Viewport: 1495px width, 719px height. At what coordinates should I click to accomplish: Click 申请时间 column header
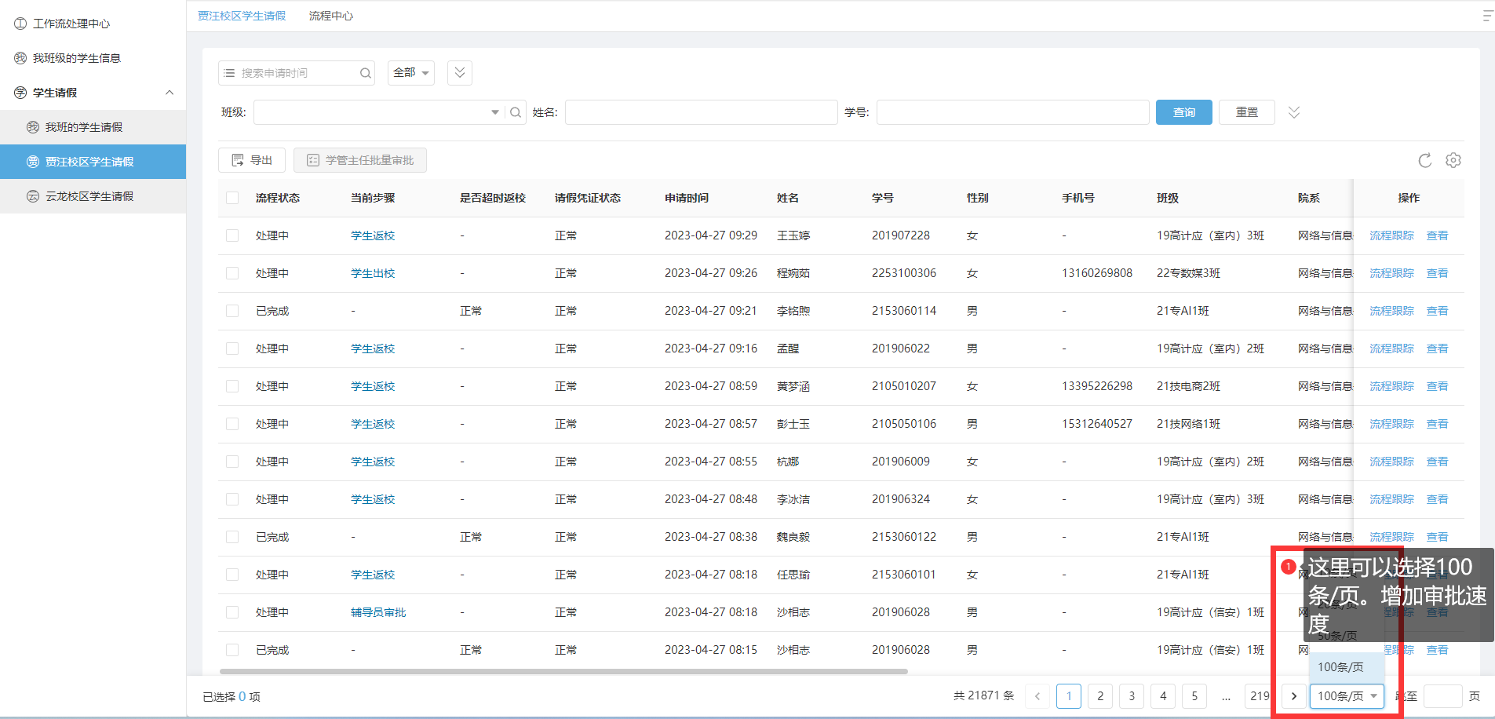(x=687, y=198)
